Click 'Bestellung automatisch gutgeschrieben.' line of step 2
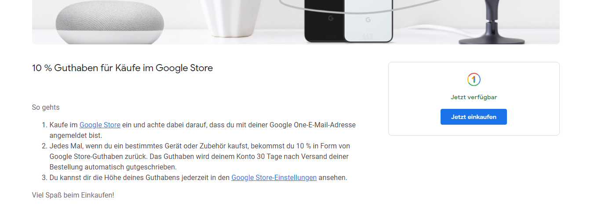The image size is (594, 216). [x=113, y=167]
